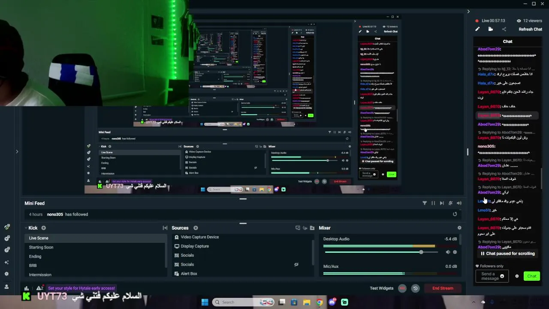Open Mixer advanced audio settings gear

(x=459, y=228)
